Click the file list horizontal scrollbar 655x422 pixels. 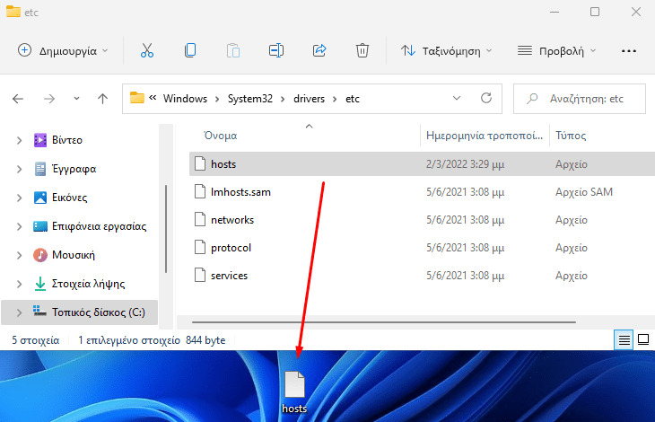click(383, 322)
